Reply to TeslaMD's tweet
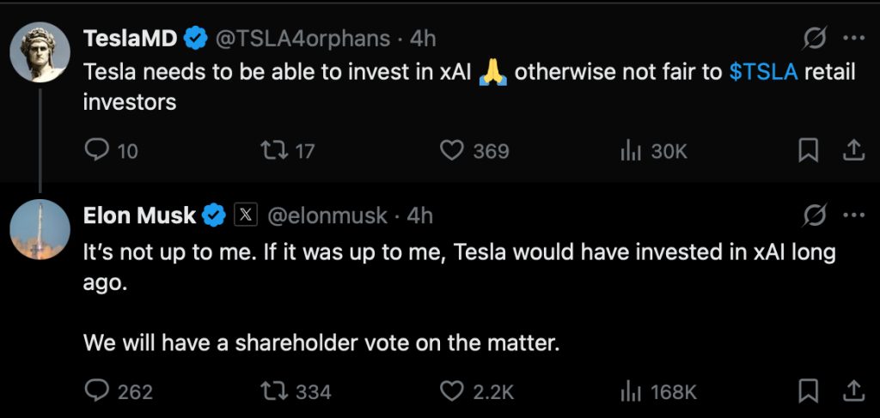880x418 pixels. [x=96, y=151]
